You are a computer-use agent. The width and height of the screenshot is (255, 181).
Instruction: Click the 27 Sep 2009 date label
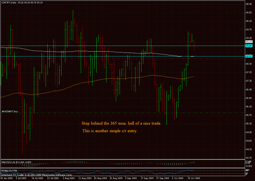(162, 178)
